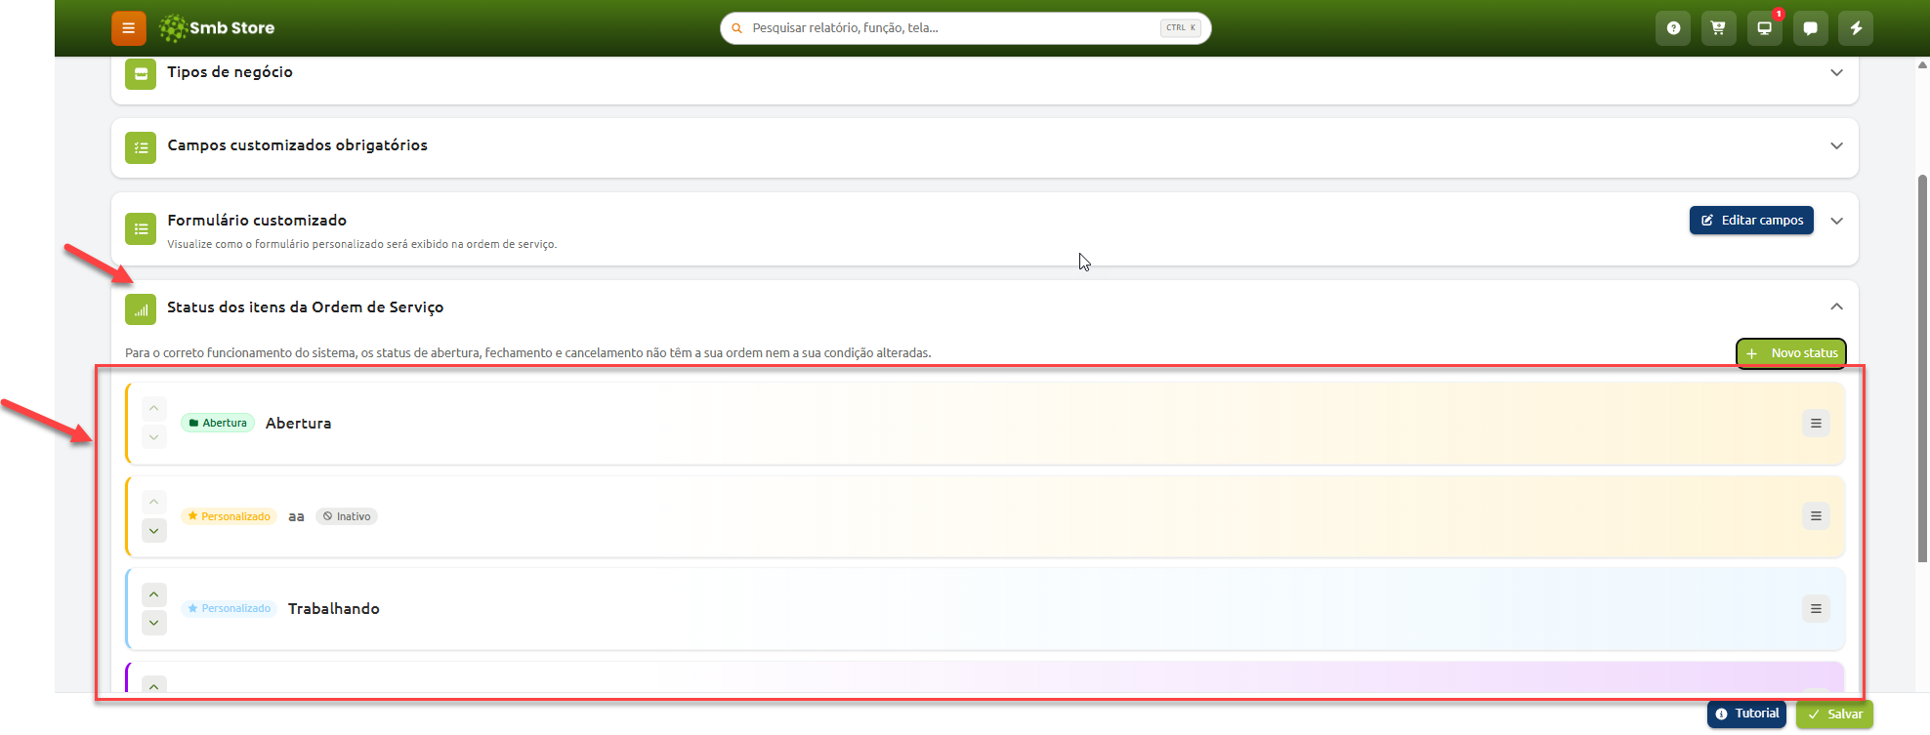Expand the Campos customizados obrigatórios chevron

(x=1836, y=146)
